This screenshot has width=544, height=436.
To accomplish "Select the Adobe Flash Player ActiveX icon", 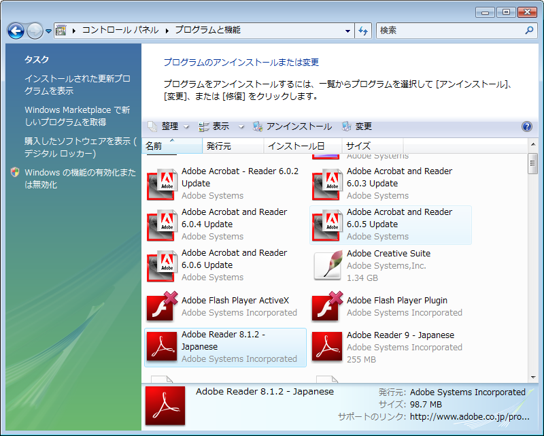I will point(162,306).
